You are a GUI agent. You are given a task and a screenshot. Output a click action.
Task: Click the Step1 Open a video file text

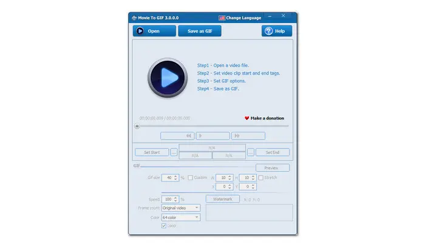pos(223,66)
